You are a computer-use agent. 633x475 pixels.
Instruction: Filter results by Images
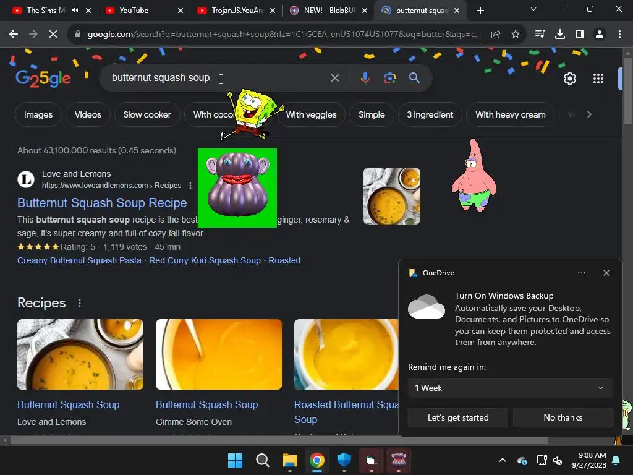coord(38,114)
